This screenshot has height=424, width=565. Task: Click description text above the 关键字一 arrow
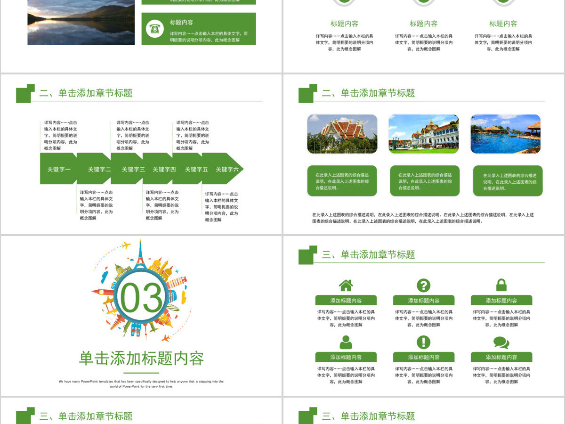click(x=61, y=136)
